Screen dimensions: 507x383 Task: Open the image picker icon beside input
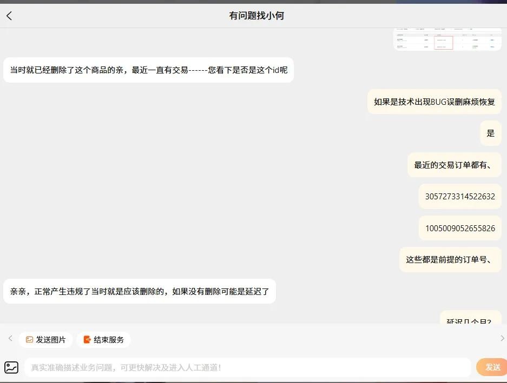11,367
